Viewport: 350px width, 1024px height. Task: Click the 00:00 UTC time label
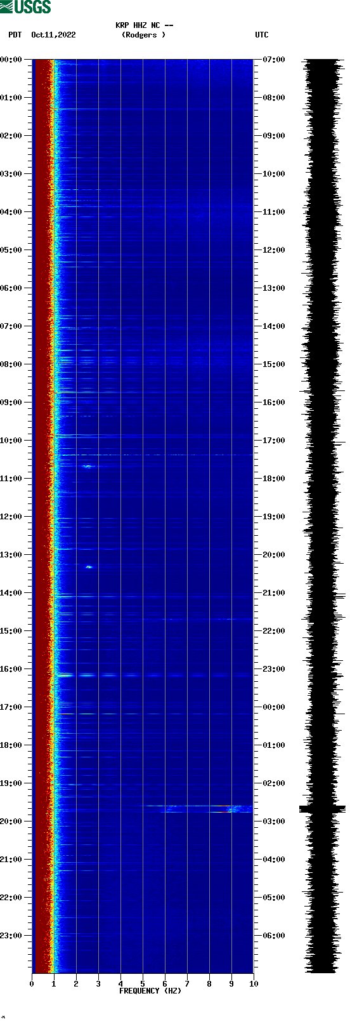click(x=274, y=707)
